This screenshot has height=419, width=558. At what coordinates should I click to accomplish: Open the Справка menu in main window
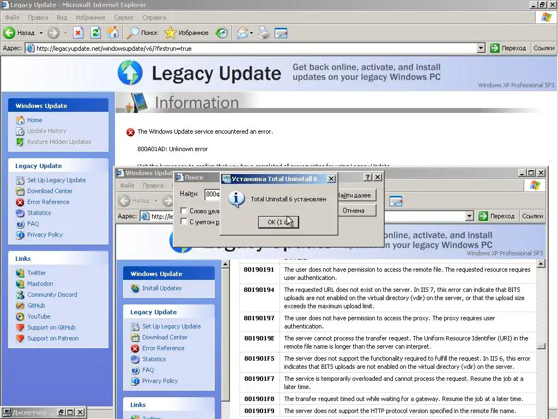pos(154,17)
